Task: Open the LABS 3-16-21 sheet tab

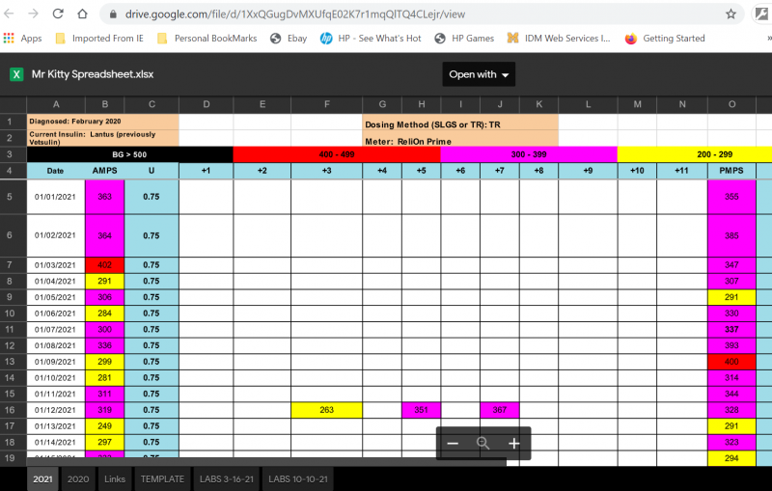Action: pyautogui.click(x=226, y=478)
